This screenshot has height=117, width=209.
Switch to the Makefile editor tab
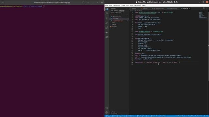(145, 8)
